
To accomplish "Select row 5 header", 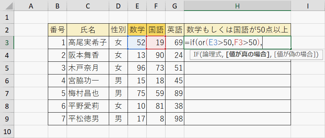I will (x=7, y=68).
